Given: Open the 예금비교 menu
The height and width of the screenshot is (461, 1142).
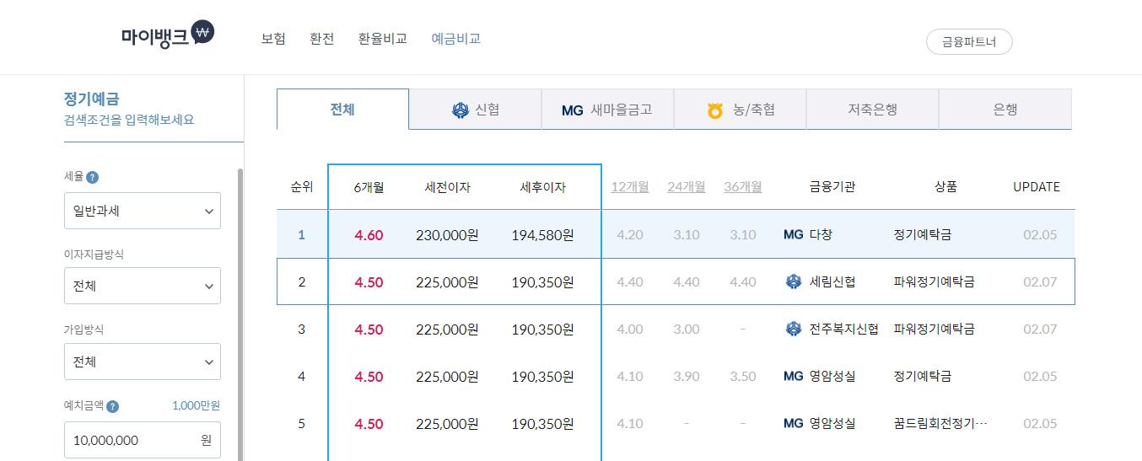Looking at the screenshot, I should pos(456,39).
